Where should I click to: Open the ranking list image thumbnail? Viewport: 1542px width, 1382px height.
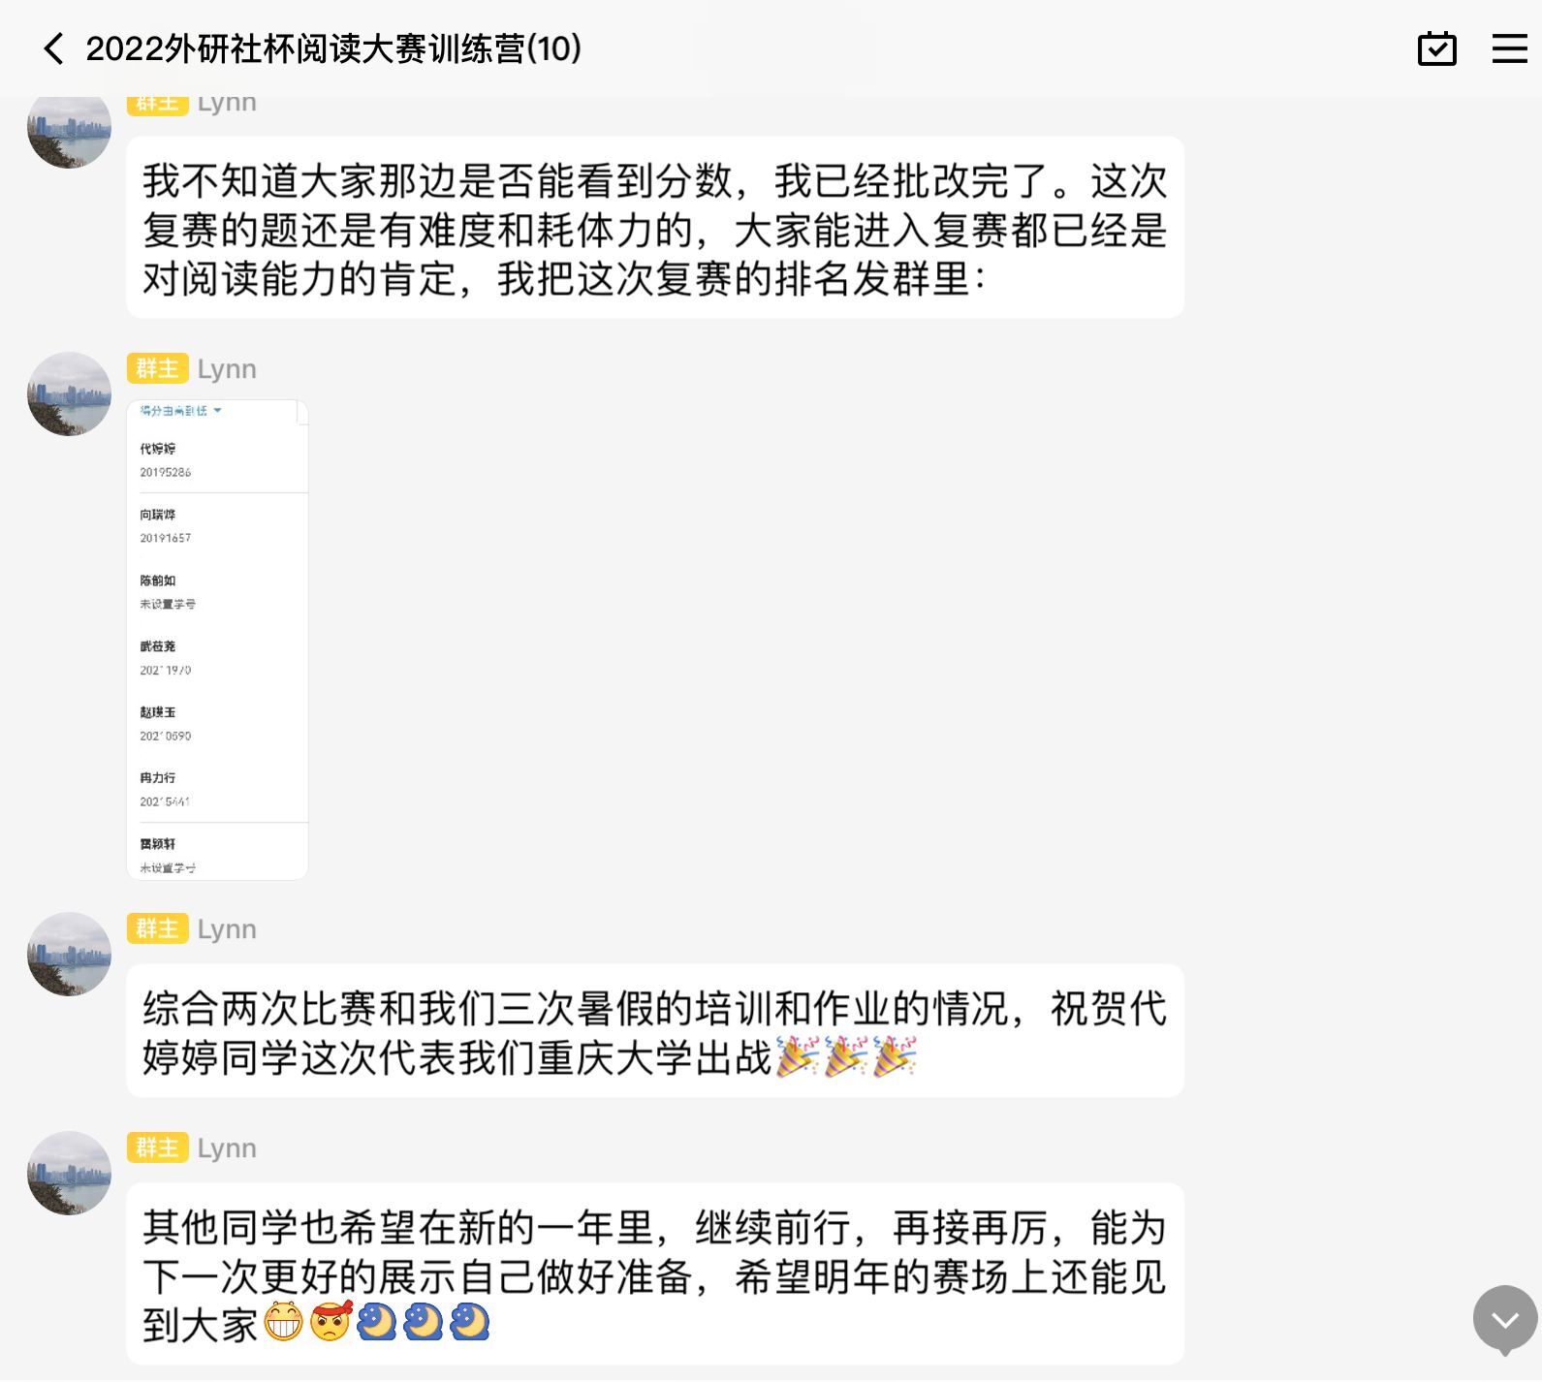[217, 640]
